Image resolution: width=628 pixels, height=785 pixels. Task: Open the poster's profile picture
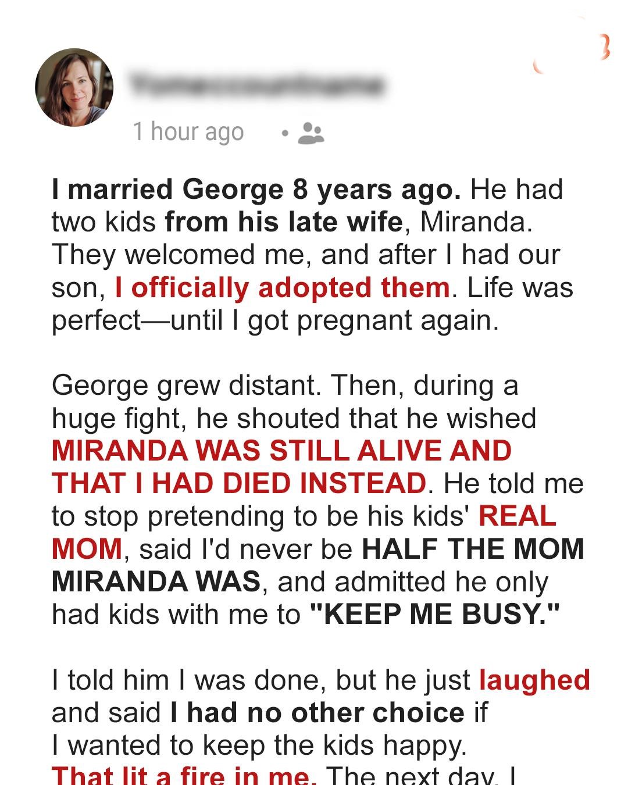click(x=74, y=87)
